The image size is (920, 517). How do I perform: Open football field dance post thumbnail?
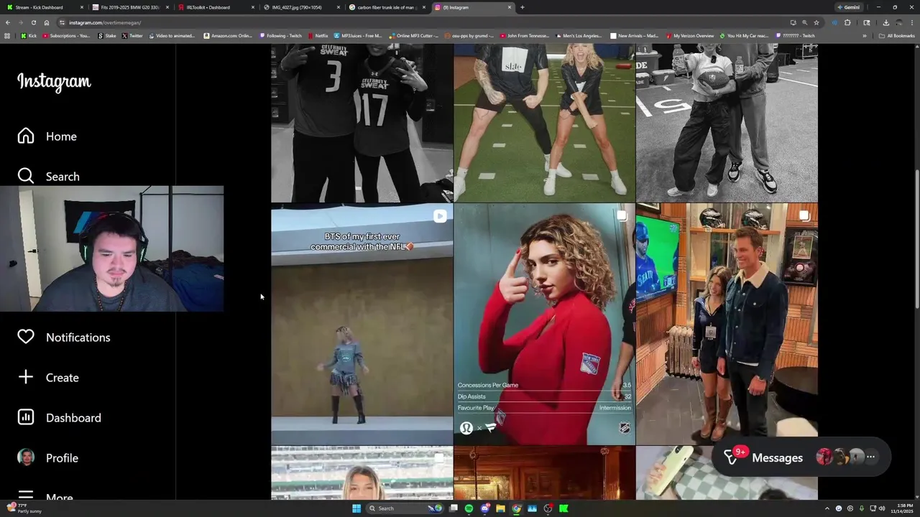coord(545,123)
